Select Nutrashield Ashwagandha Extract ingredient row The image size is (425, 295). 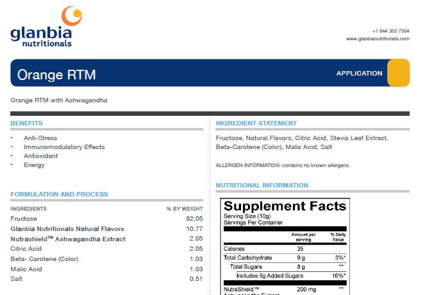click(106, 239)
